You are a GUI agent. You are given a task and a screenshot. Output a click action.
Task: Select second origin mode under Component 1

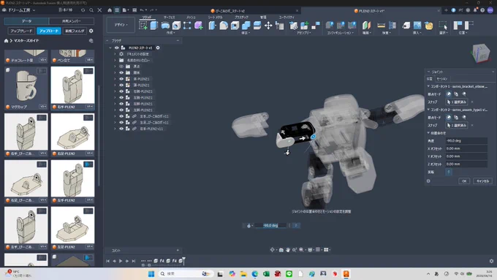tap(456, 94)
